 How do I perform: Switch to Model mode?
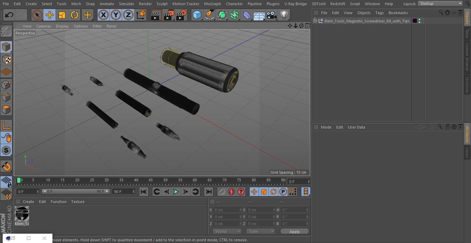pos(6,47)
